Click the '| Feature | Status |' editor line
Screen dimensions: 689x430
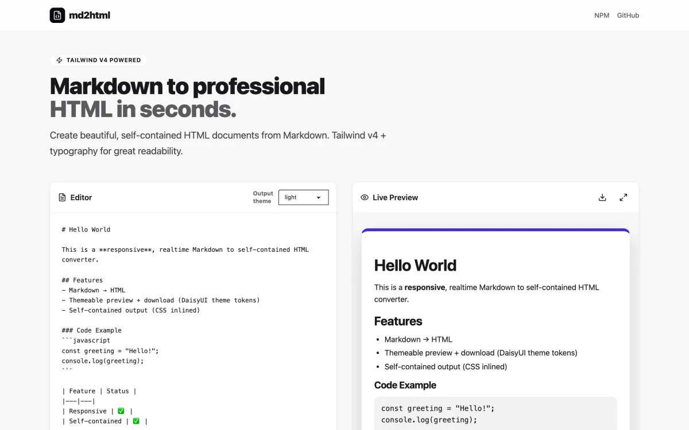pos(99,391)
